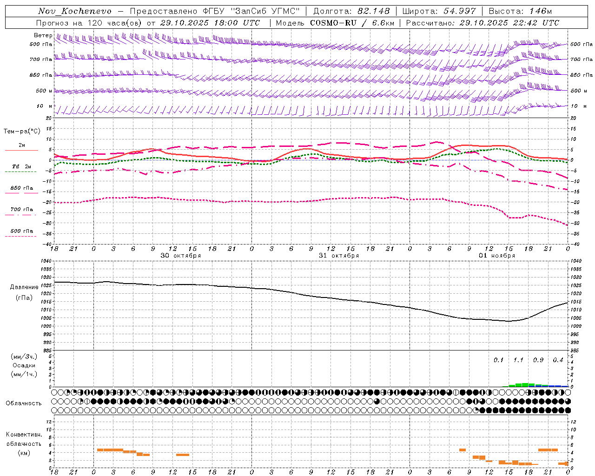The image size is (595, 476).
Task: Click the Td 2м dew point legend entry
Action: [22, 166]
